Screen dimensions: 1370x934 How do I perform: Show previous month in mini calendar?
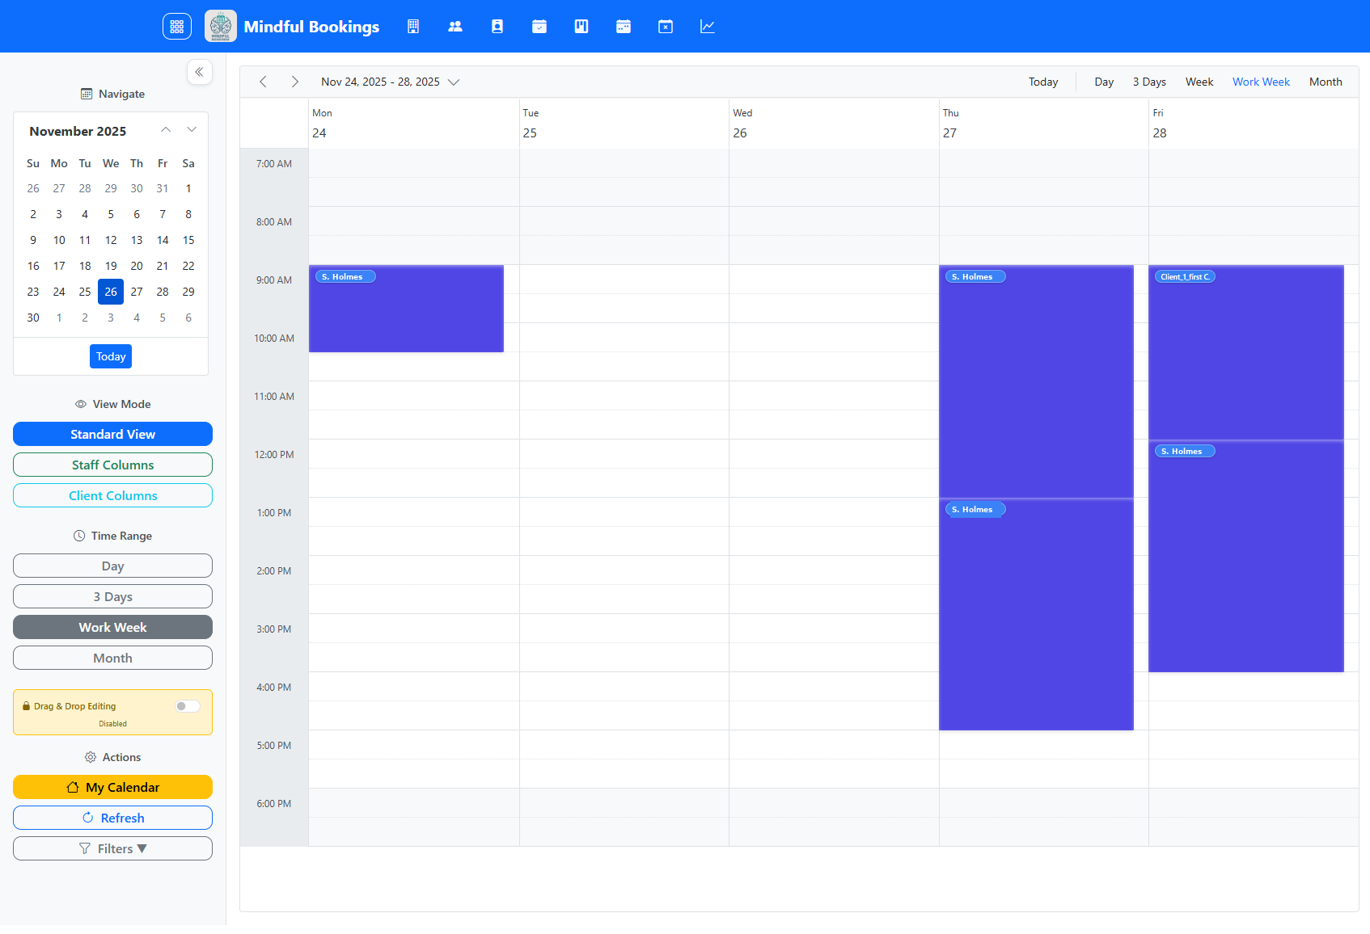click(166, 130)
